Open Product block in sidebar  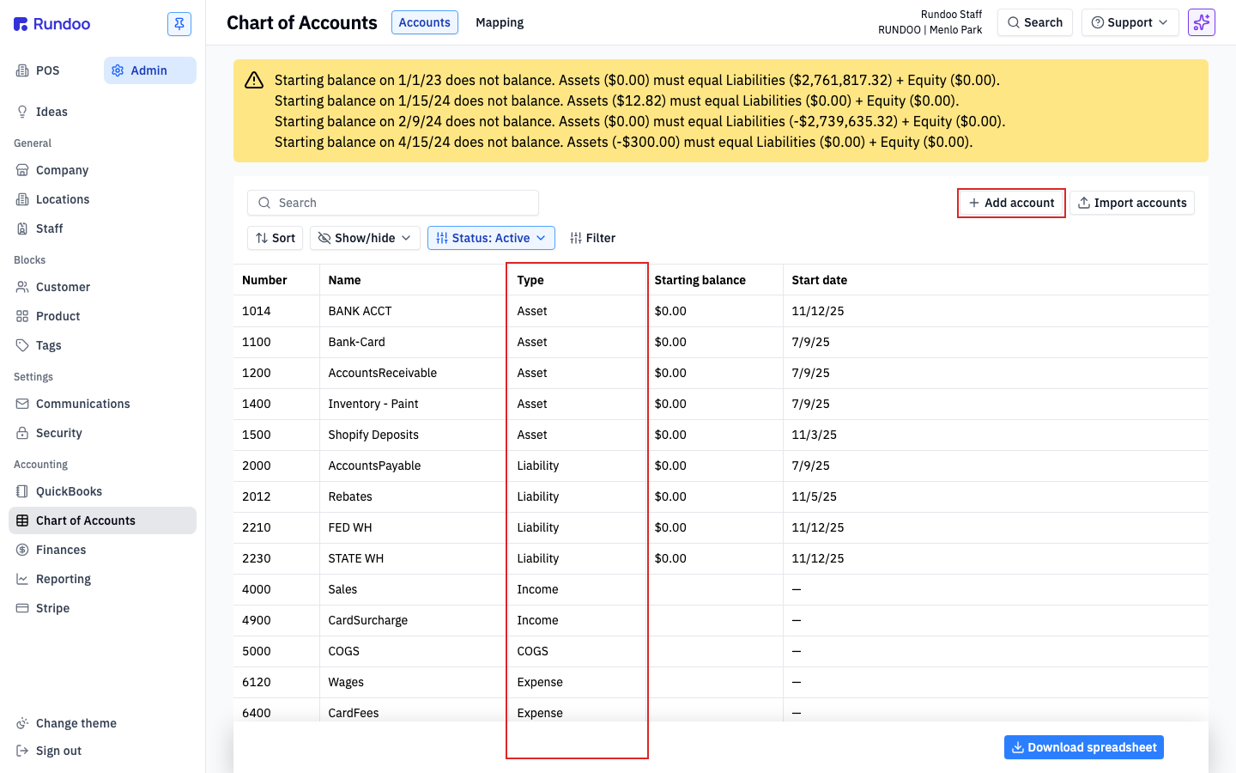(x=58, y=316)
